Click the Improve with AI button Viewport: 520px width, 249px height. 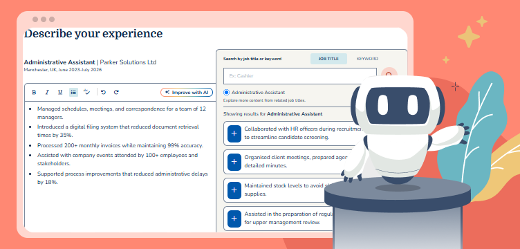click(187, 93)
